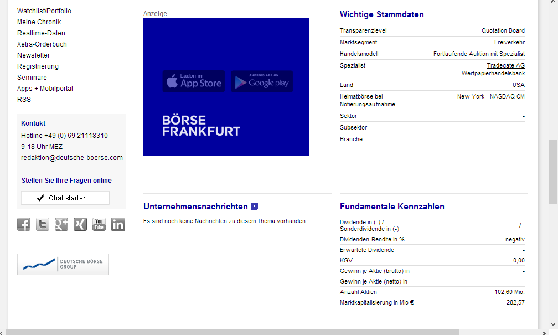Click the LinkedIn icon
The height and width of the screenshot is (335, 558).
tap(117, 224)
